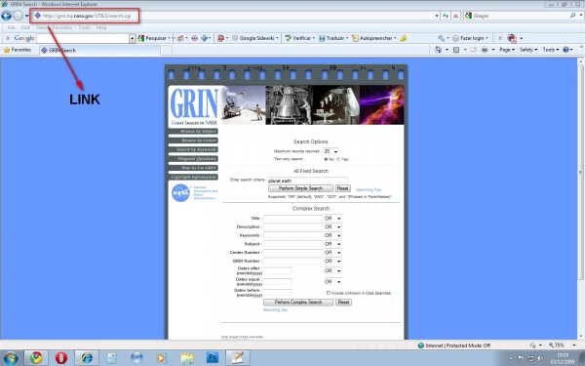Click the Google Sidewiki toolbar button
Viewport: 585px width, 366px height.
(x=255, y=38)
